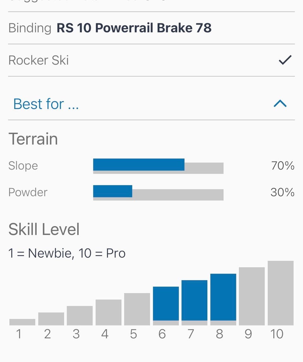Click the Rocker Ski row label

pyautogui.click(x=39, y=60)
